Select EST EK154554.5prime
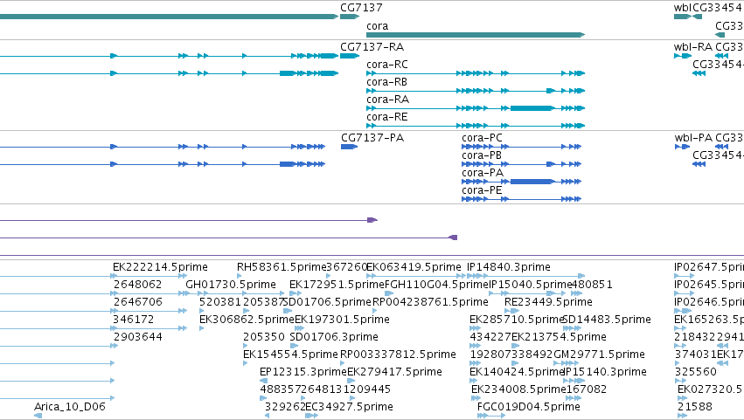The image size is (744, 420). pyautogui.click(x=290, y=355)
